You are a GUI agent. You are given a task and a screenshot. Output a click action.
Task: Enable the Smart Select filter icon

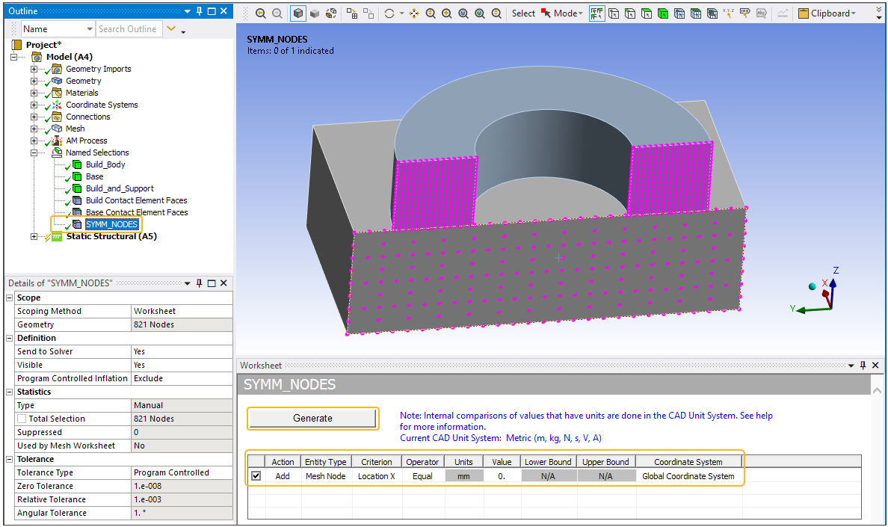click(597, 13)
